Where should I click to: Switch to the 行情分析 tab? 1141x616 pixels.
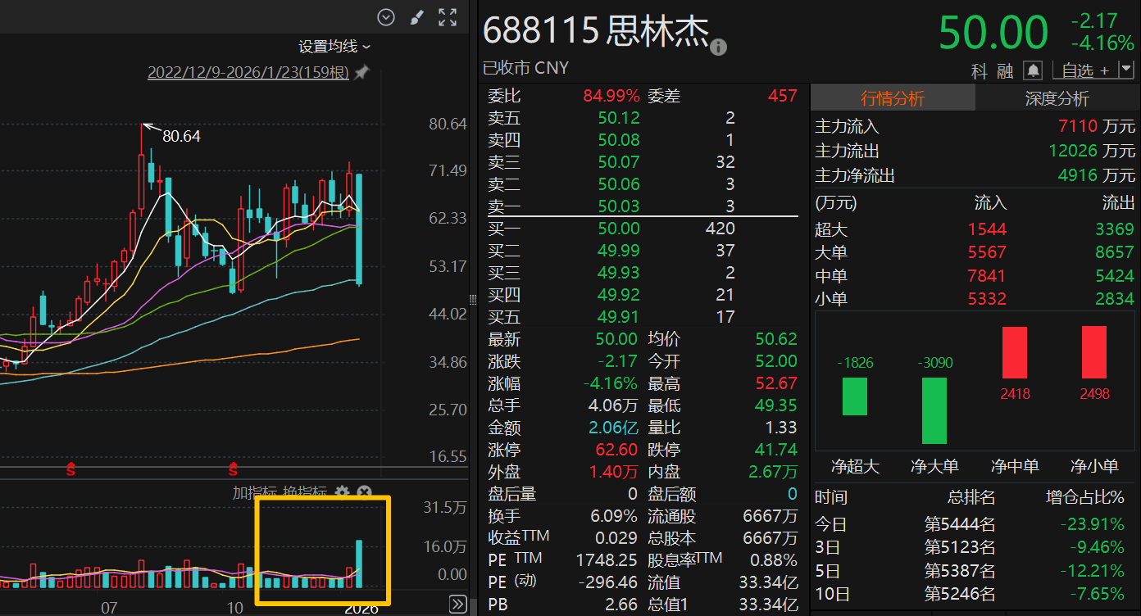[893, 98]
